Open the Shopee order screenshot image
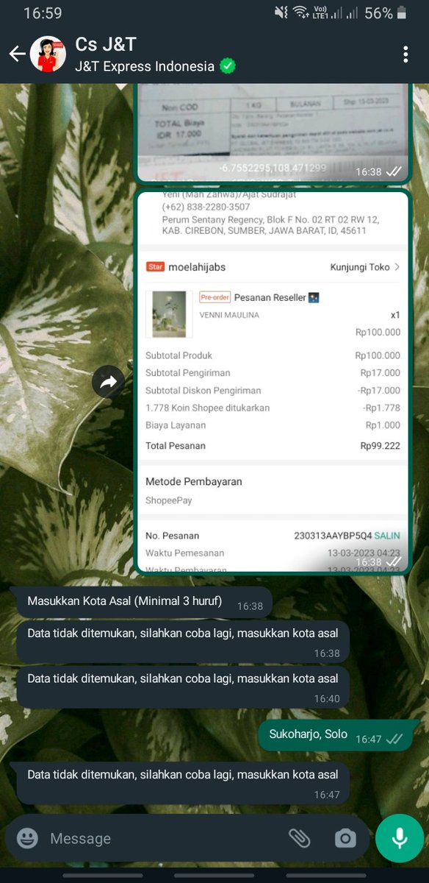429x883 pixels. [273, 381]
